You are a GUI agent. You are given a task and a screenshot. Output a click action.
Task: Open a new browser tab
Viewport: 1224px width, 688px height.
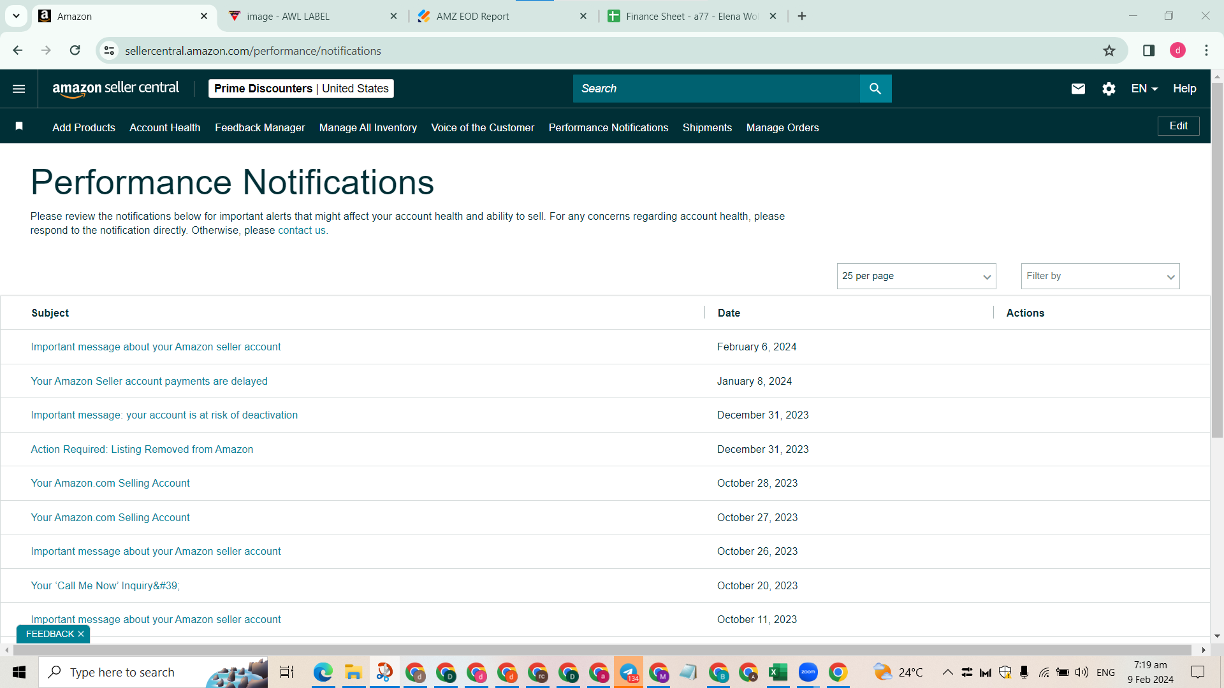point(802,16)
